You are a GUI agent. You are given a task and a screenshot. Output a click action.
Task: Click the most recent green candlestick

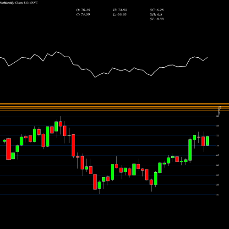207,141
